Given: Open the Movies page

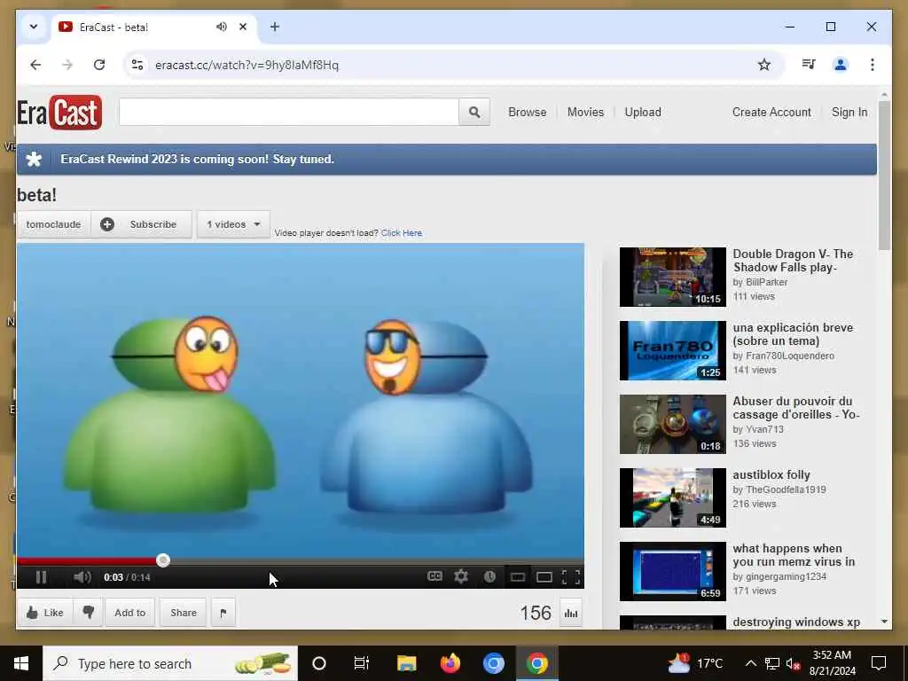Looking at the screenshot, I should (585, 113).
